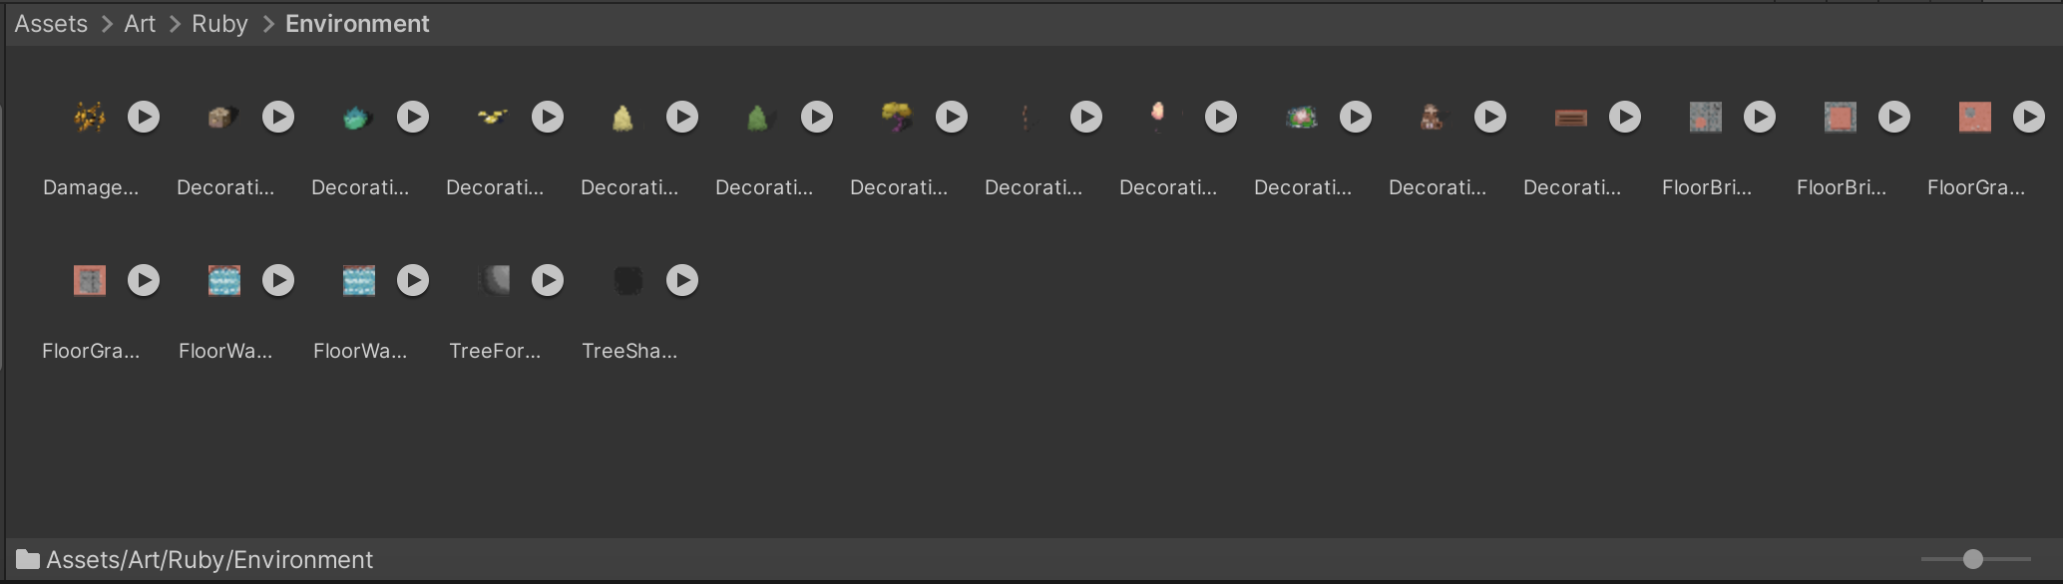Select the orange Damage sprite thumbnail
This screenshot has height=584, width=2063.
(x=90, y=118)
